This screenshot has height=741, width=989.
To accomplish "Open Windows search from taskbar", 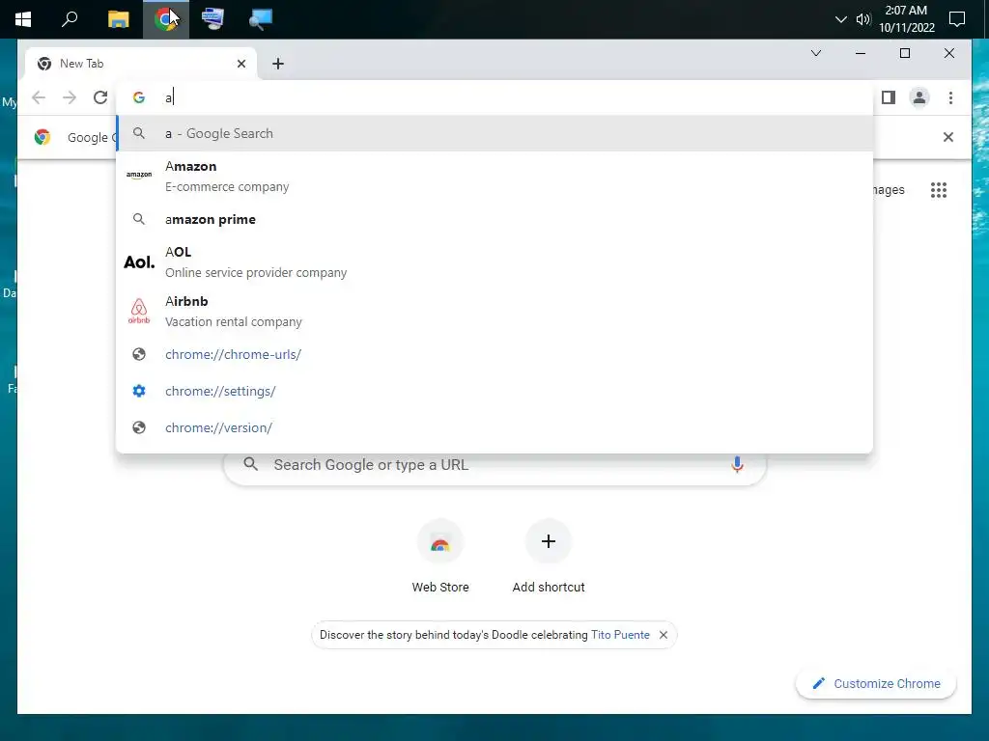I will [x=70, y=19].
